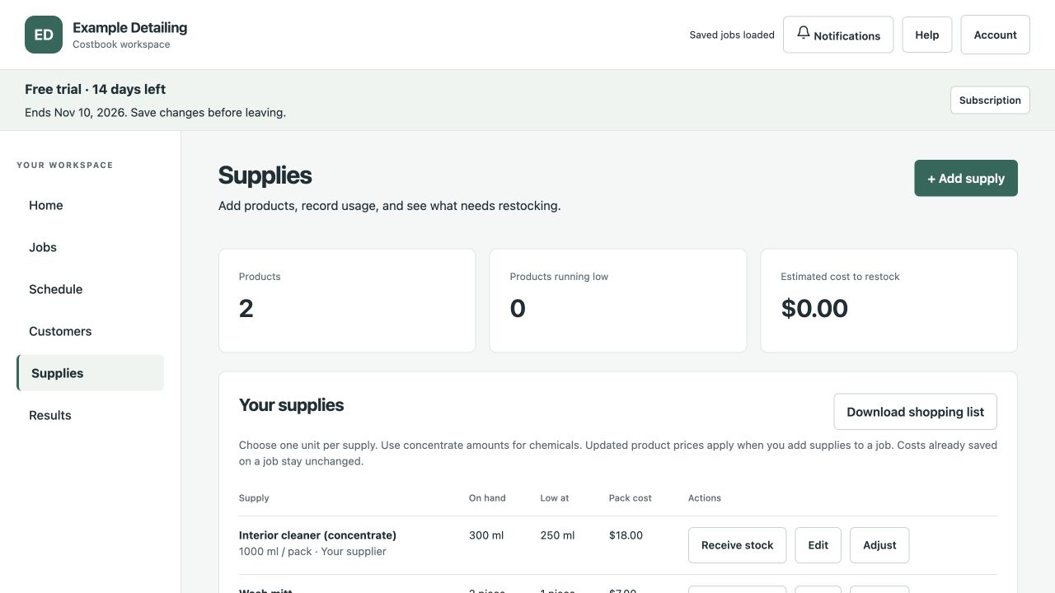This screenshot has width=1055, height=593.
Task: Click the Free trial 14 days left notice
Action: (95, 89)
